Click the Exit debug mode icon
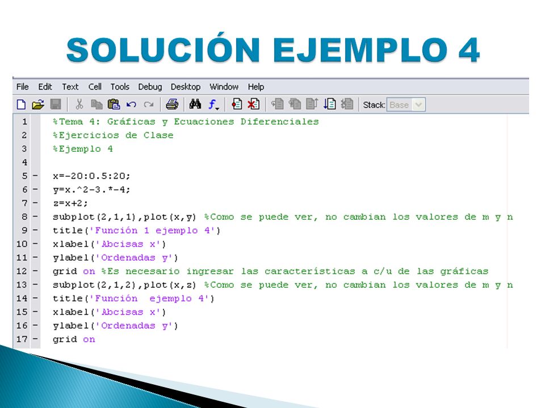This screenshot has width=545, height=408. tap(347, 104)
